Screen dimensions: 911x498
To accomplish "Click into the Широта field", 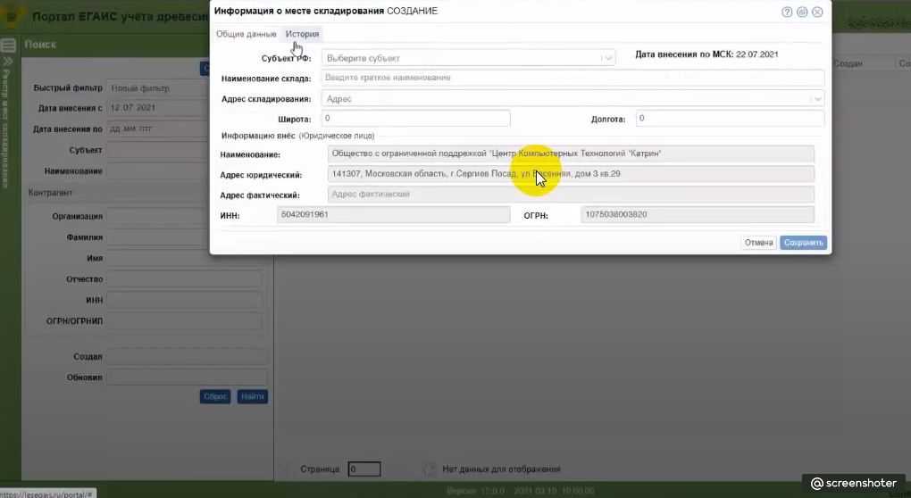I will point(415,118).
